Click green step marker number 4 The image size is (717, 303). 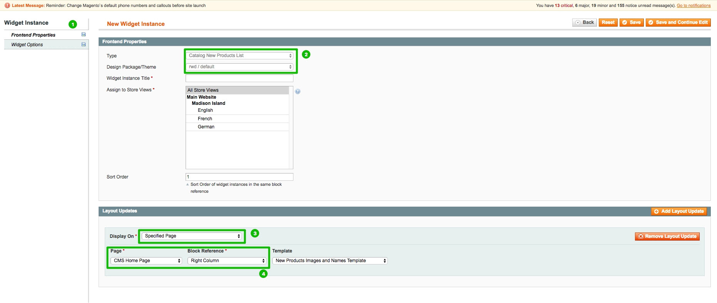pos(263,274)
